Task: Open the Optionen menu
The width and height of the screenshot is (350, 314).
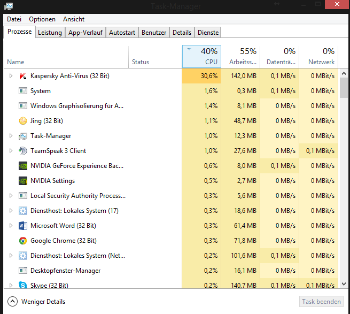Action: pyautogui.click(x=42, y=19)
